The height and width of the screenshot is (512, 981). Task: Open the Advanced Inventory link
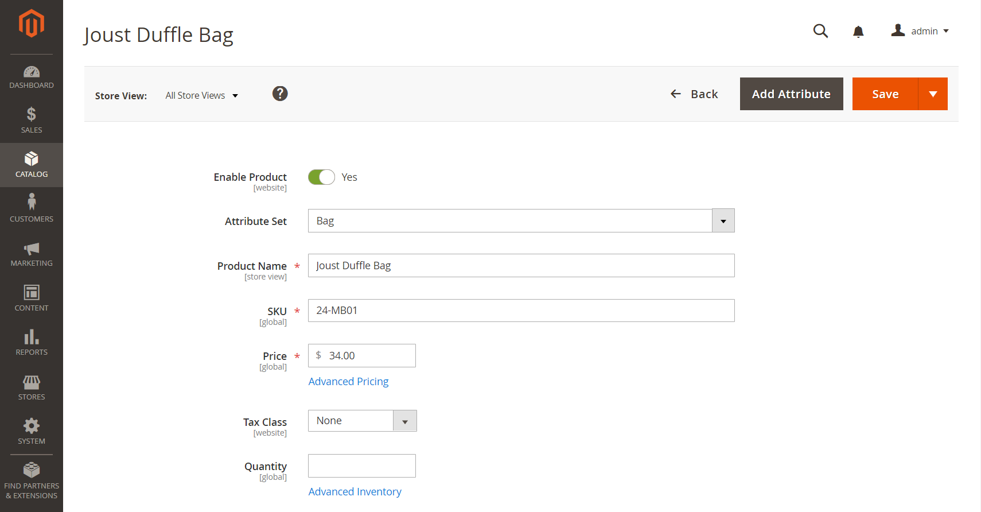point(355,491)
